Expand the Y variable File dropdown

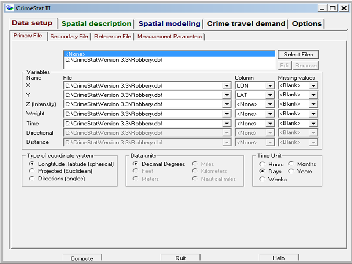227,95
